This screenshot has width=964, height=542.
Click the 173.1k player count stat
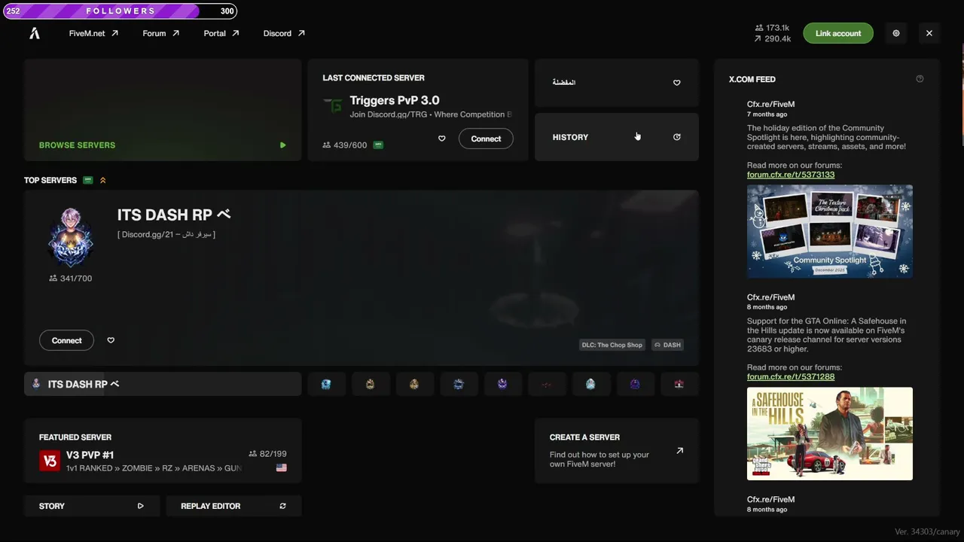pyautogui.click(x=772, y=28)
